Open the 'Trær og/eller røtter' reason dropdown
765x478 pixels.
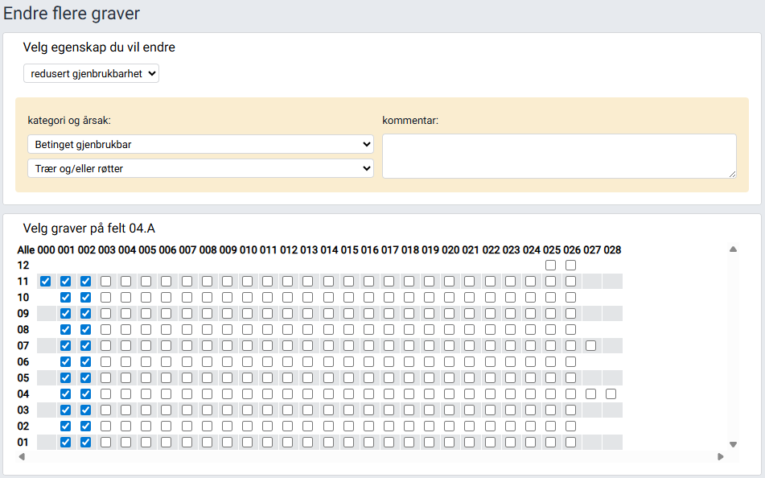coord(200,168)
